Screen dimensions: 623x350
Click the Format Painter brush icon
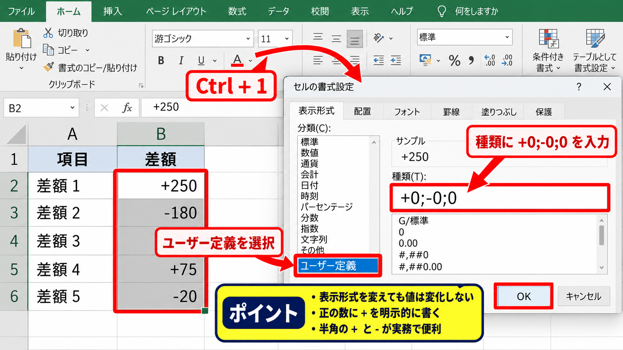(48, 67)
